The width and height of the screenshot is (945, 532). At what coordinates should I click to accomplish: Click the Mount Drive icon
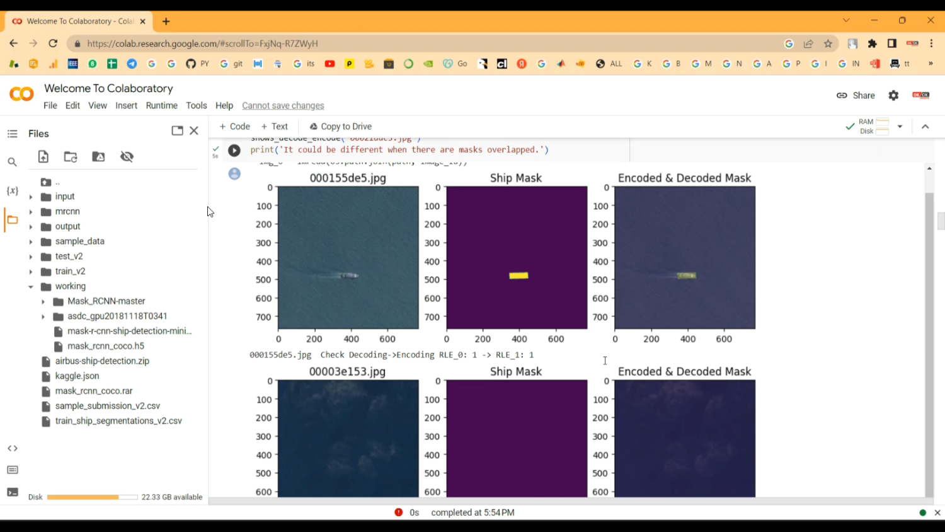click(x=98, y=157)
